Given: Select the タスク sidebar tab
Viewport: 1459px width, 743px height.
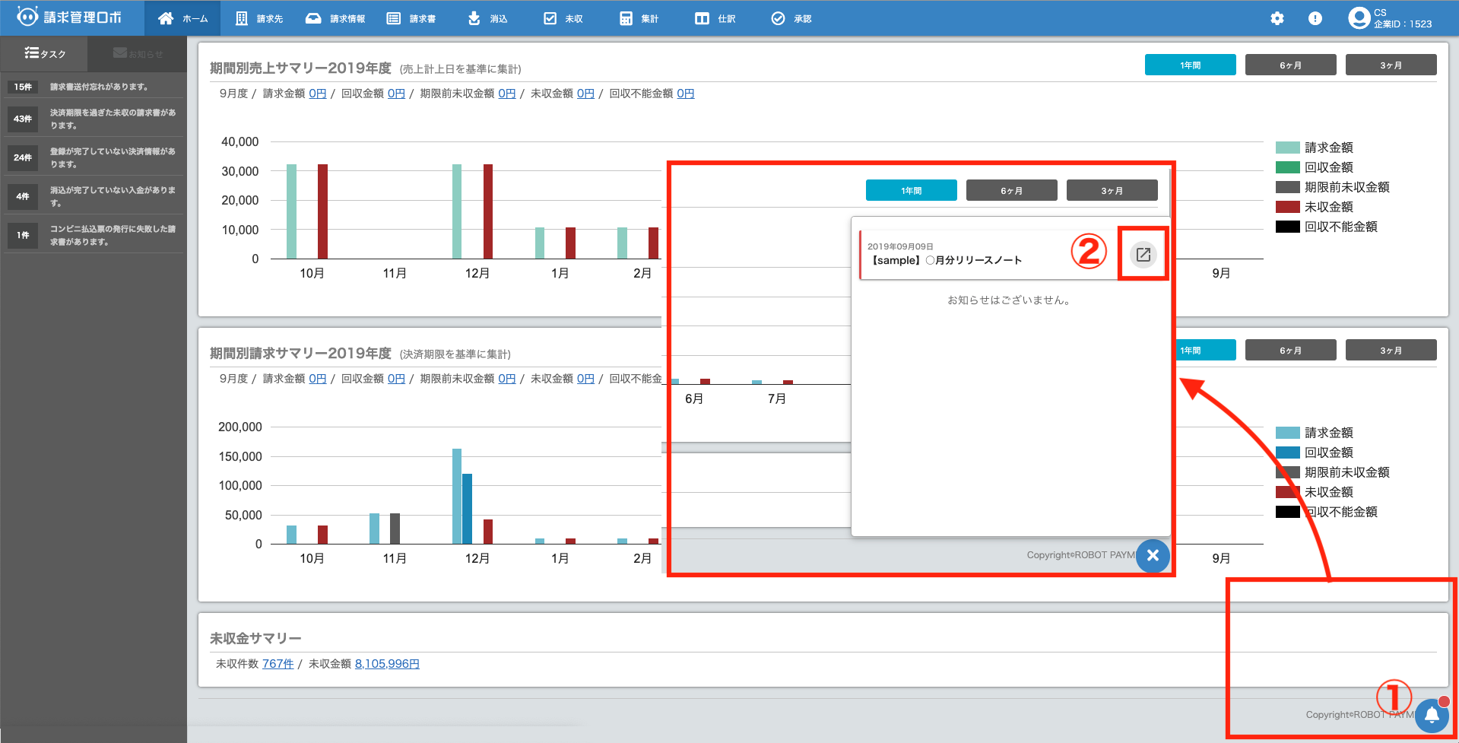Looking at the screenshot, I should 45,54.
